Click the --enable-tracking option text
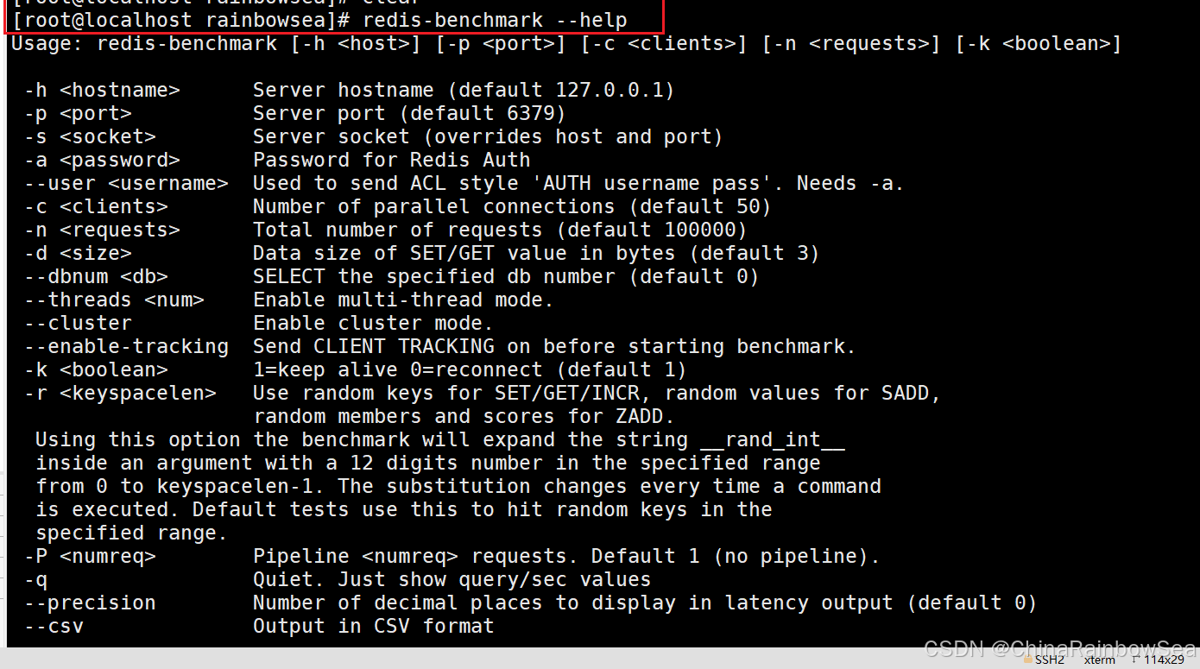Screen dimensions: 1200x669 126,346
